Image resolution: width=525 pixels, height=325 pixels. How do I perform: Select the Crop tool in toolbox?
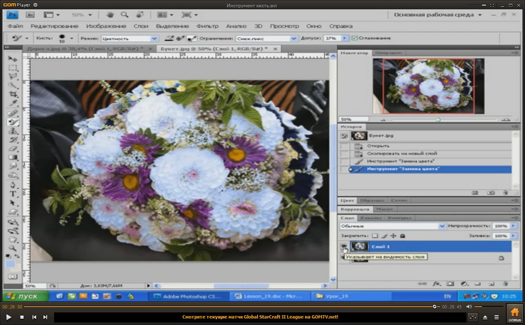13,95
